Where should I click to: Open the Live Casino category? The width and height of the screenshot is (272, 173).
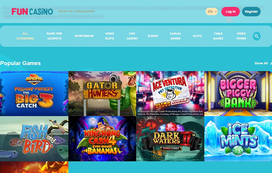point(132,36)
